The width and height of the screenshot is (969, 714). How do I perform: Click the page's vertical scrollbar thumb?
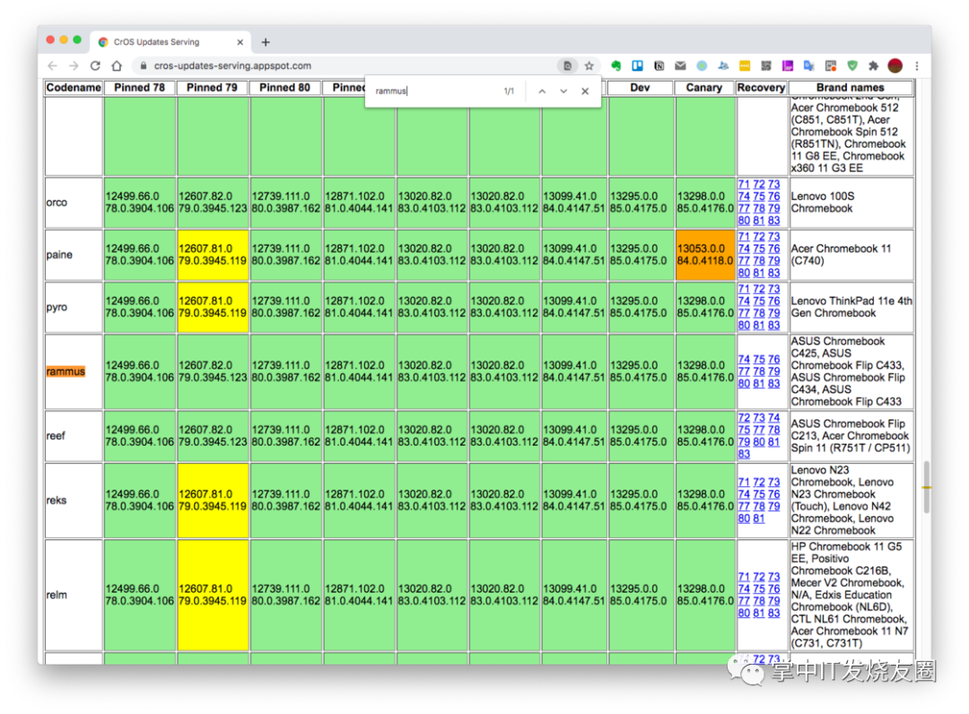926,487
